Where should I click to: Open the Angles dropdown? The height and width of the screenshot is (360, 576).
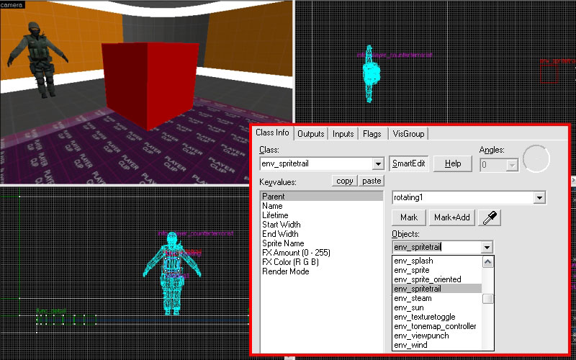click(511, 165)
